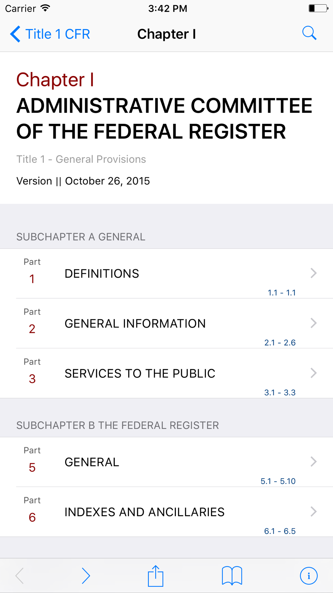333x593 pixels.
Task: Go to next page with forward arrow
Action: [x=86, y=576]
